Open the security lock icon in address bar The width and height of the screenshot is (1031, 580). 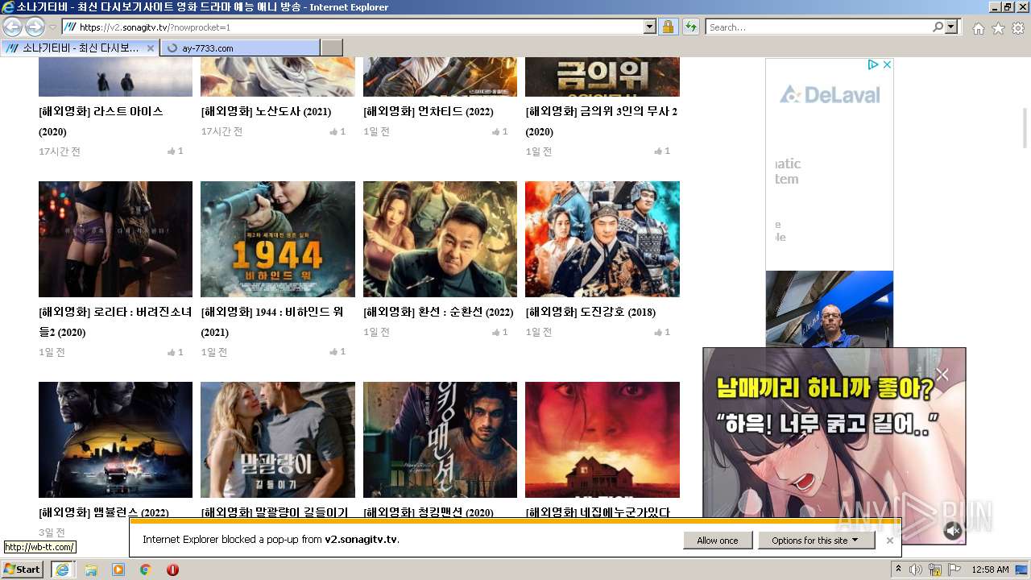coord(668,27)
